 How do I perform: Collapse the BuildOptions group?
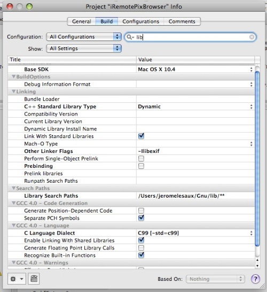(x=13, y=77)
